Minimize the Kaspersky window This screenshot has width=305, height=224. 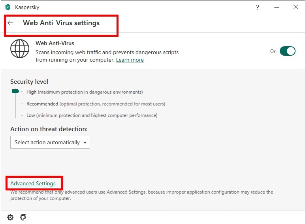click(x=276, y=7)
